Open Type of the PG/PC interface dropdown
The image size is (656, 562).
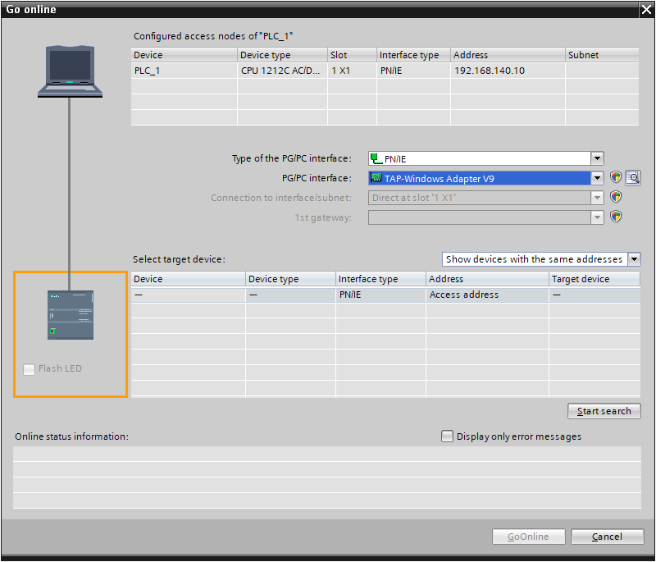[597, 158]
